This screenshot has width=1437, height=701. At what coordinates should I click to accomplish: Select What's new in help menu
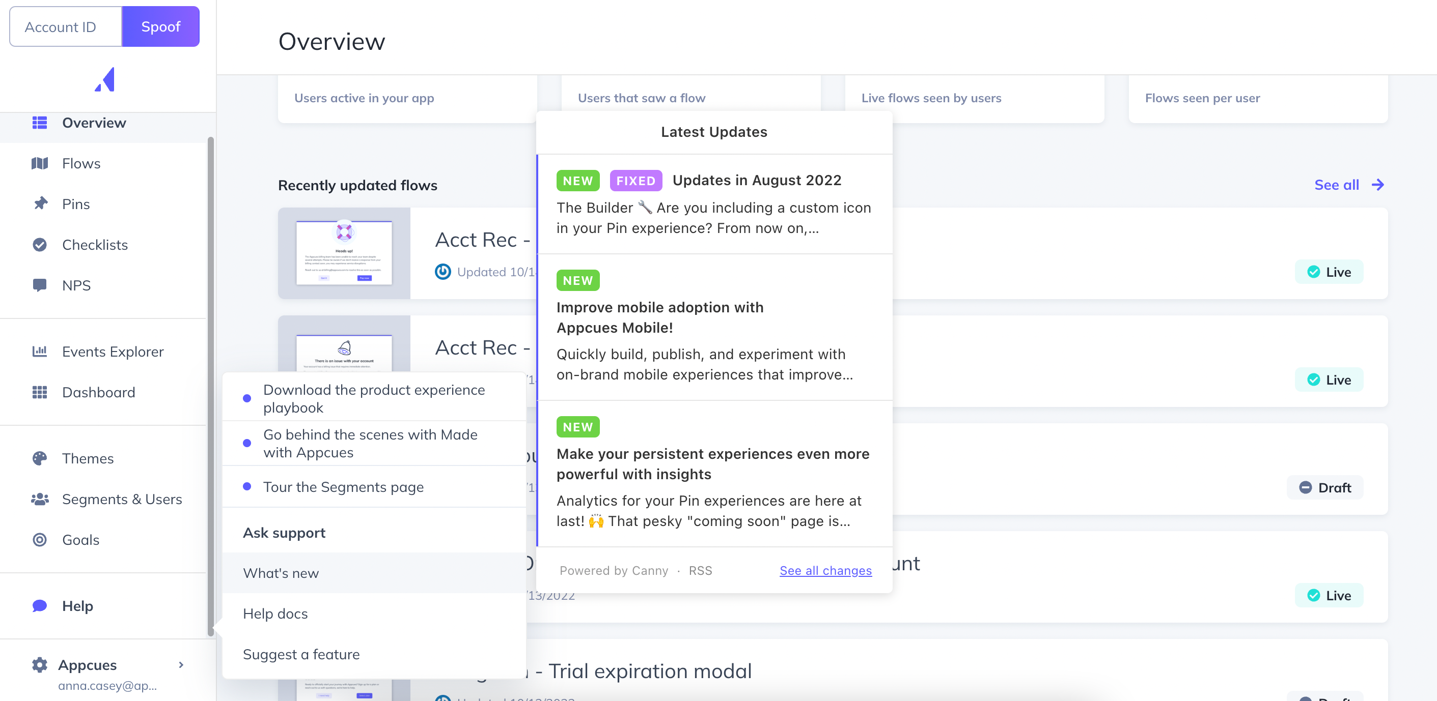pyautogui.click(x=374, y=573)
